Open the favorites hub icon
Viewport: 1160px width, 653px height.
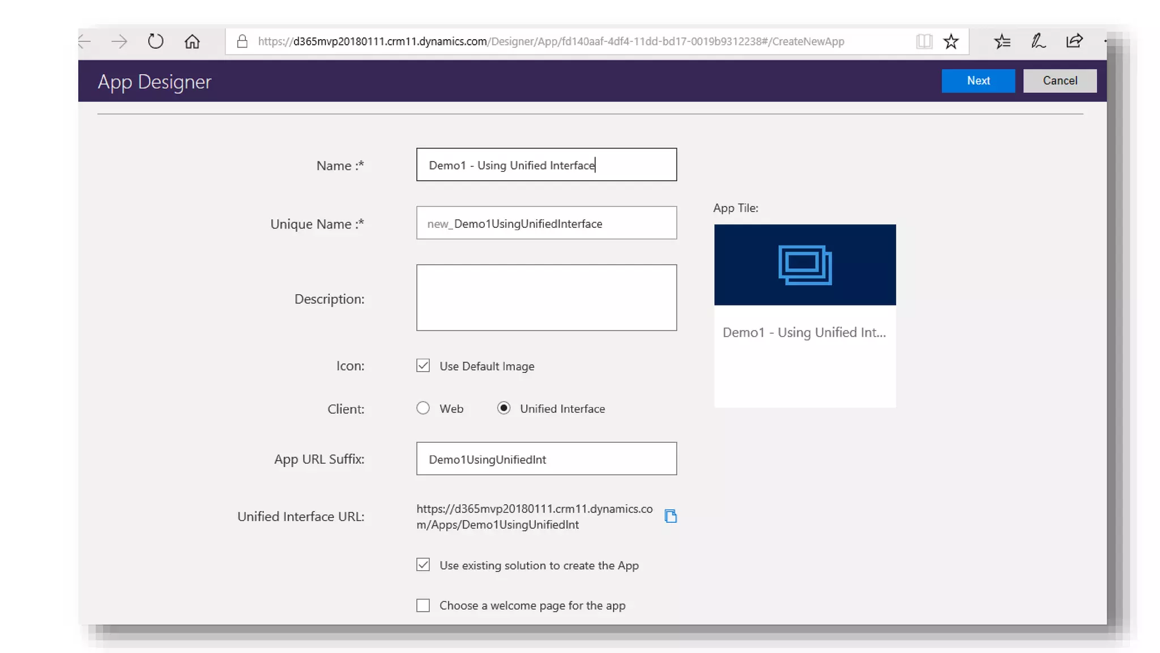point(1002,41)
